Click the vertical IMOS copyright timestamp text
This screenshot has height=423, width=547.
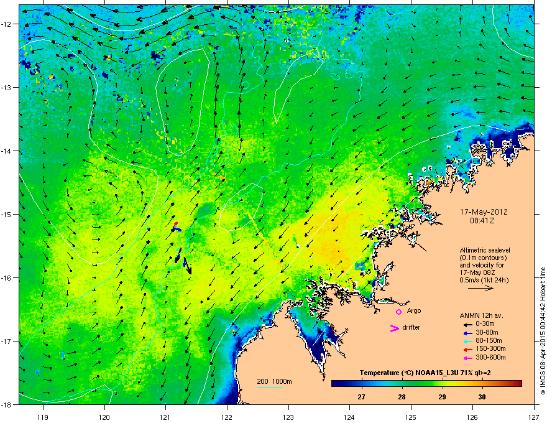543,331
